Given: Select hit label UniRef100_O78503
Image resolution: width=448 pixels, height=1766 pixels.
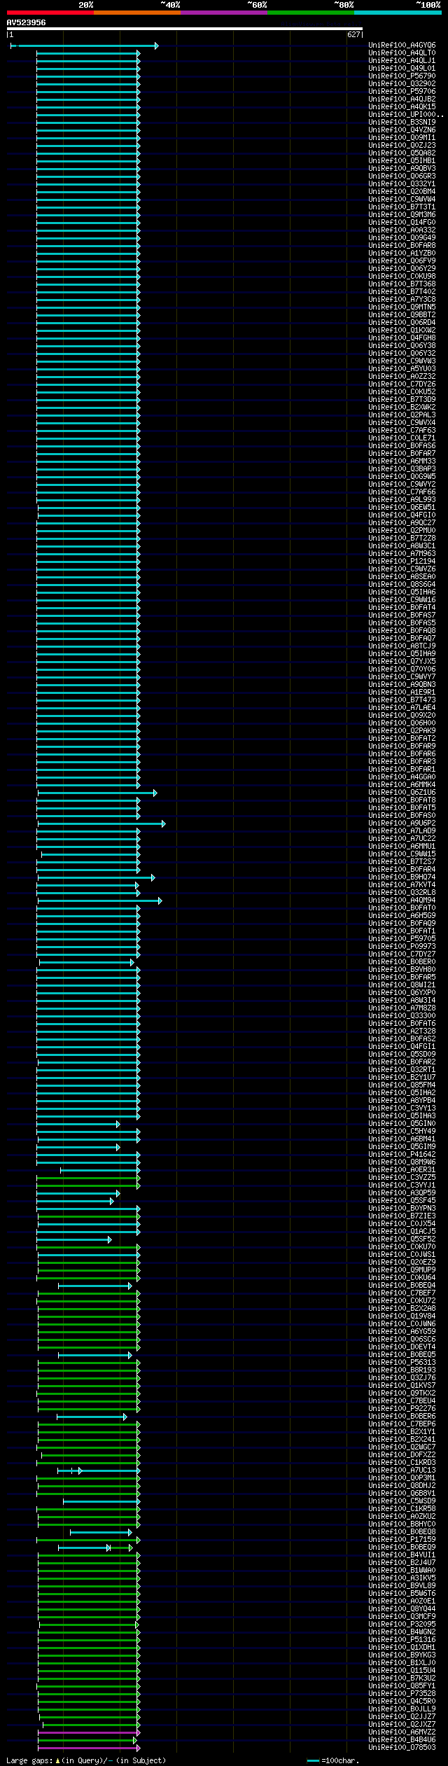Looking at the screenshot, I should pos(402,1747).
